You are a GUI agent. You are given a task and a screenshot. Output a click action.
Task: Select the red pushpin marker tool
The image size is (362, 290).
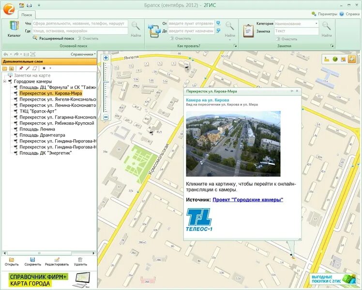[21, 68]
